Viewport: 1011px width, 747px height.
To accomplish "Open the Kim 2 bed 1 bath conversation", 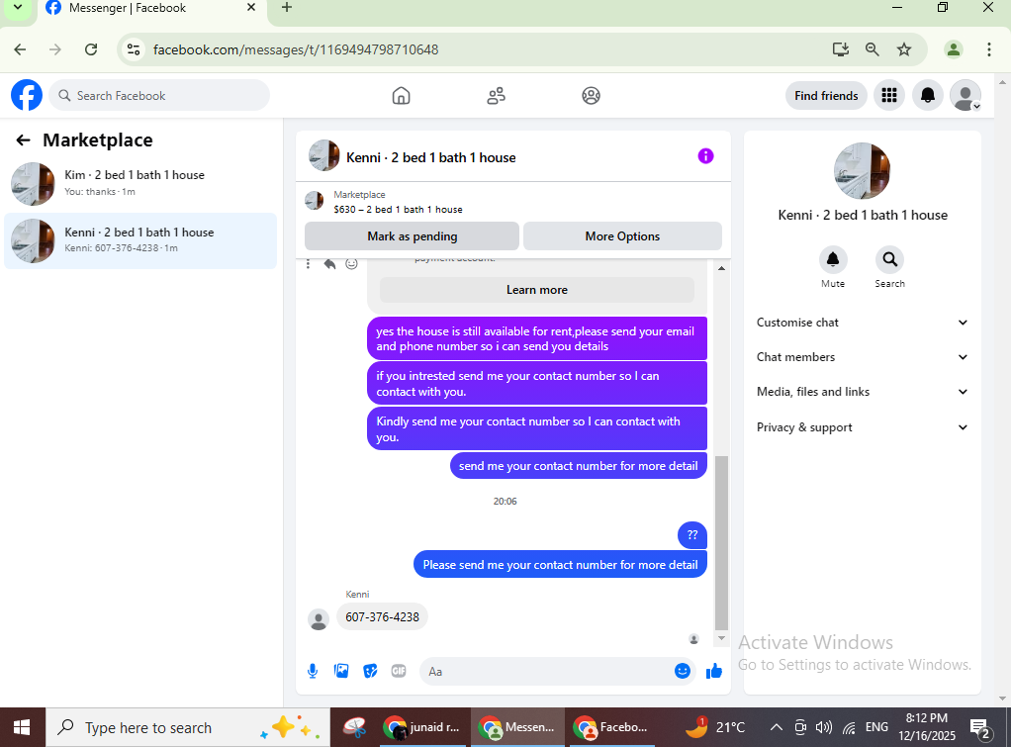I will point(140,183).
